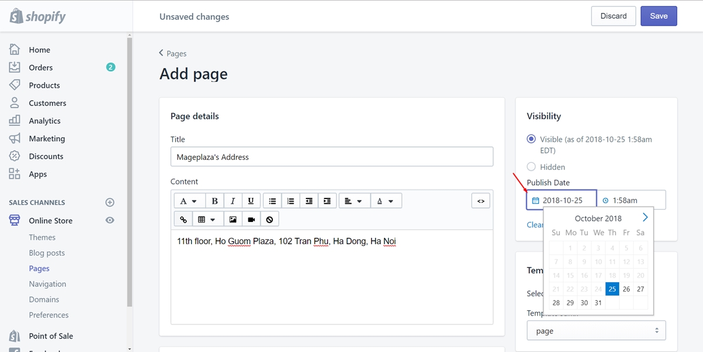Toggle bold formatting
The image size is (703, 352).
(214, 201)
